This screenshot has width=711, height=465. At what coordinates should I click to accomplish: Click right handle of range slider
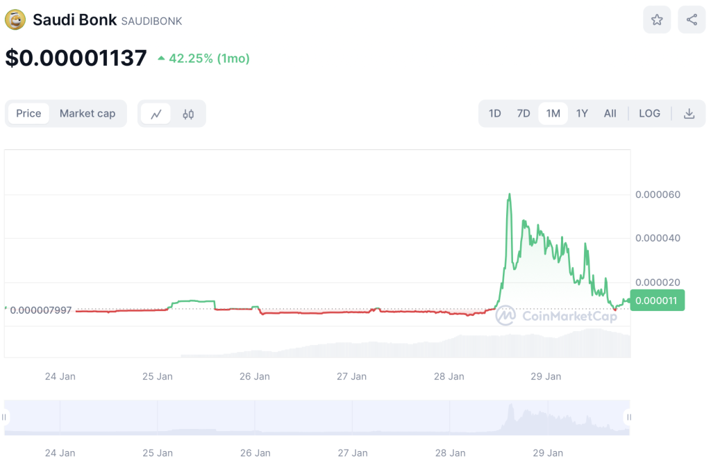coord(629,417)
